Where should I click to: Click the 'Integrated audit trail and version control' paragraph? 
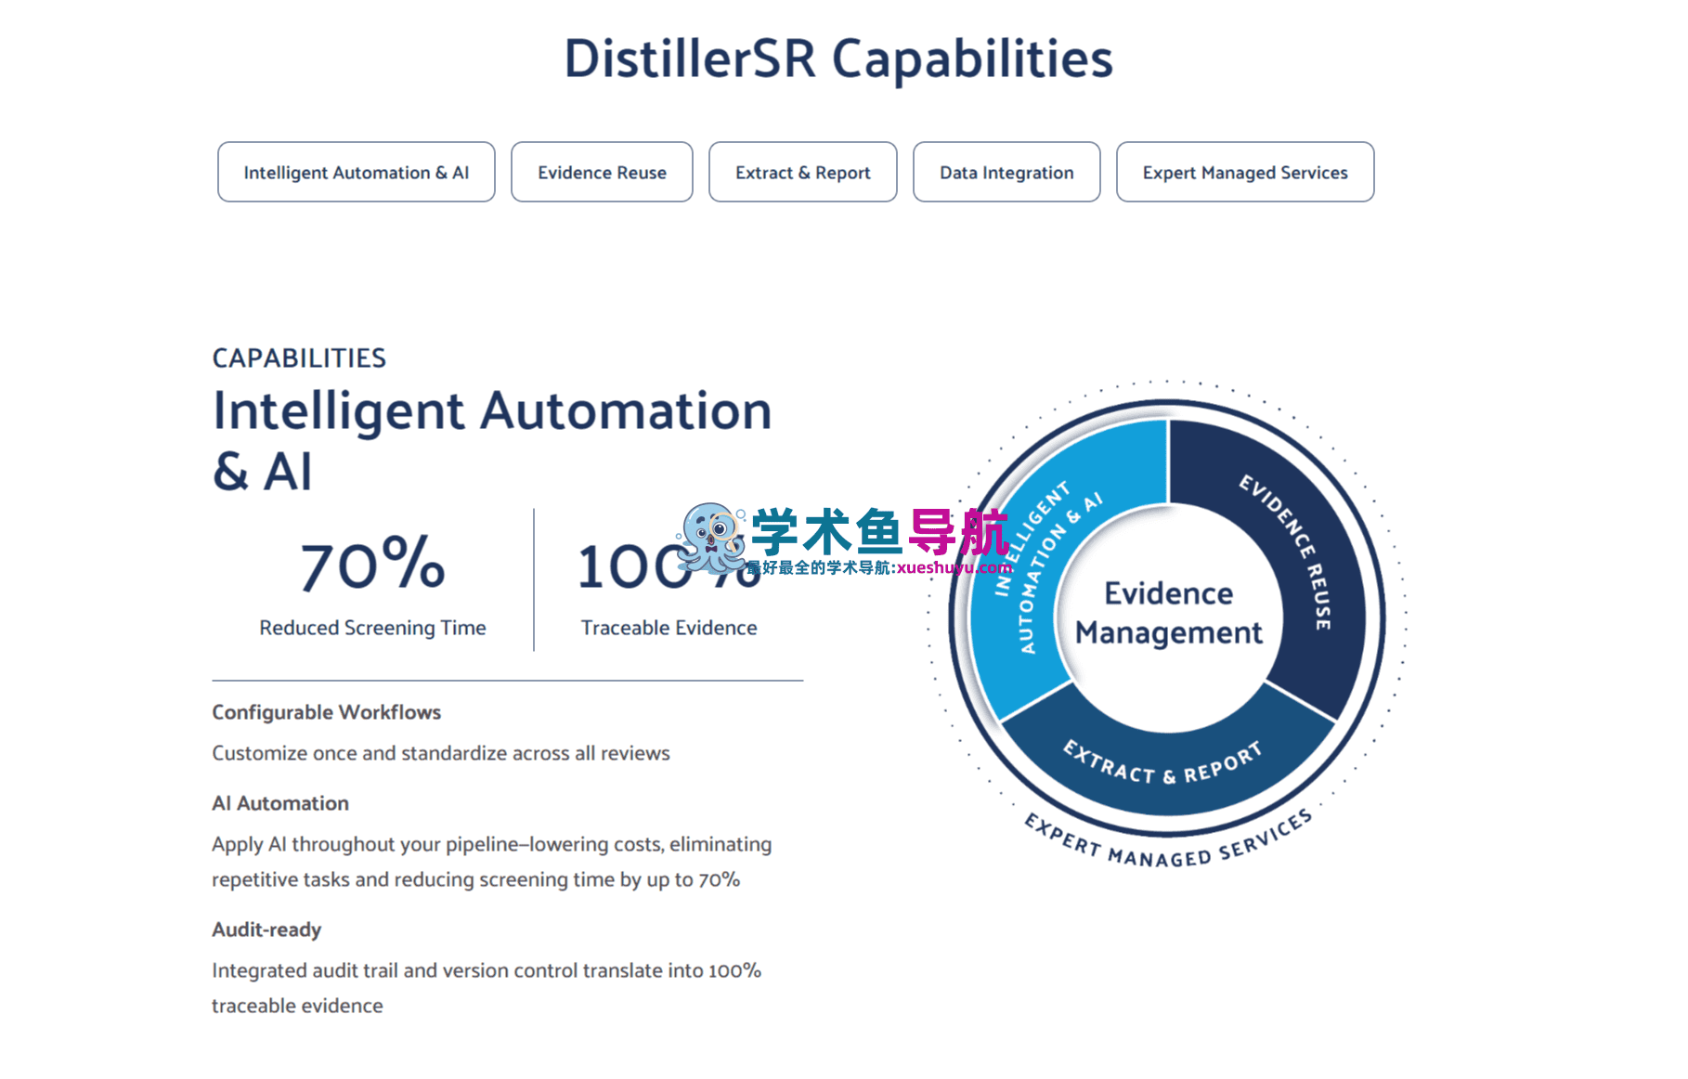click(x=487, y=988)
